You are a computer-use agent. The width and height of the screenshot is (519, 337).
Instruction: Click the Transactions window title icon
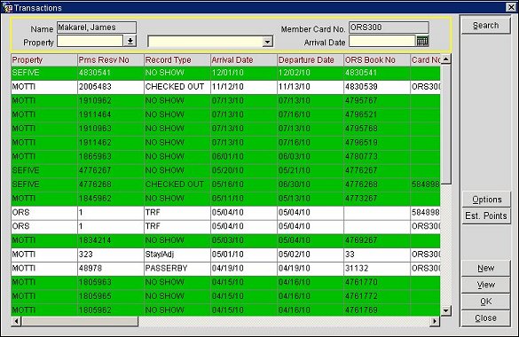coord(7,7)
